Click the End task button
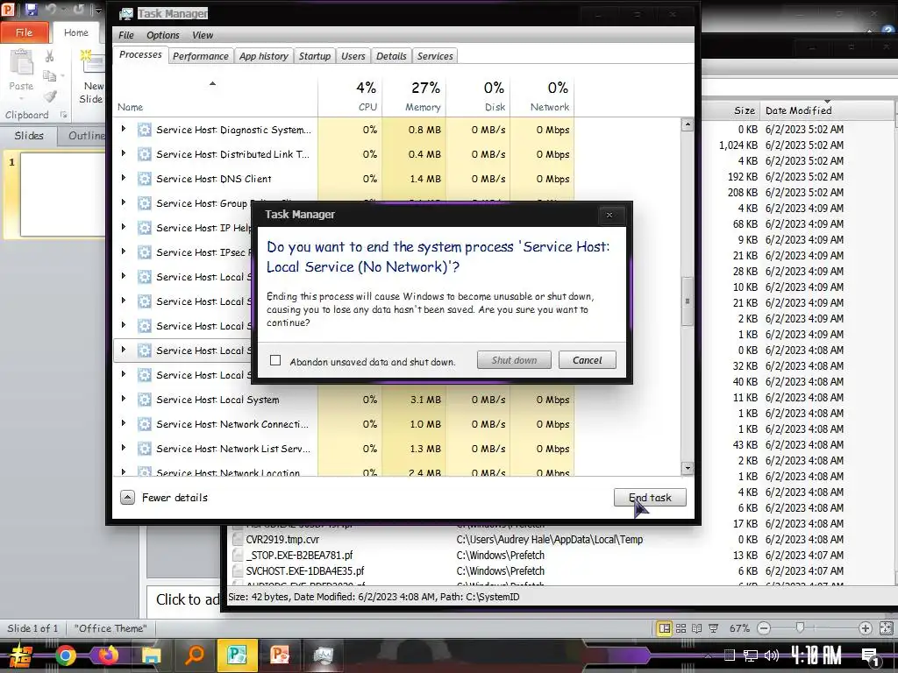This screenshot has height=673, width=898. click(x=650, y=498)
